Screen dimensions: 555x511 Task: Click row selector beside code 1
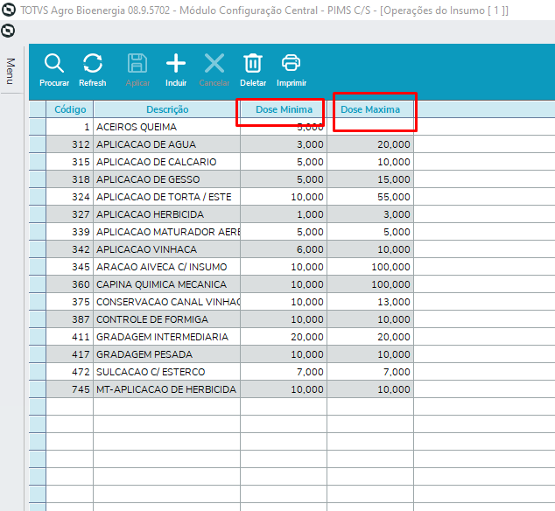click(38, 127)
